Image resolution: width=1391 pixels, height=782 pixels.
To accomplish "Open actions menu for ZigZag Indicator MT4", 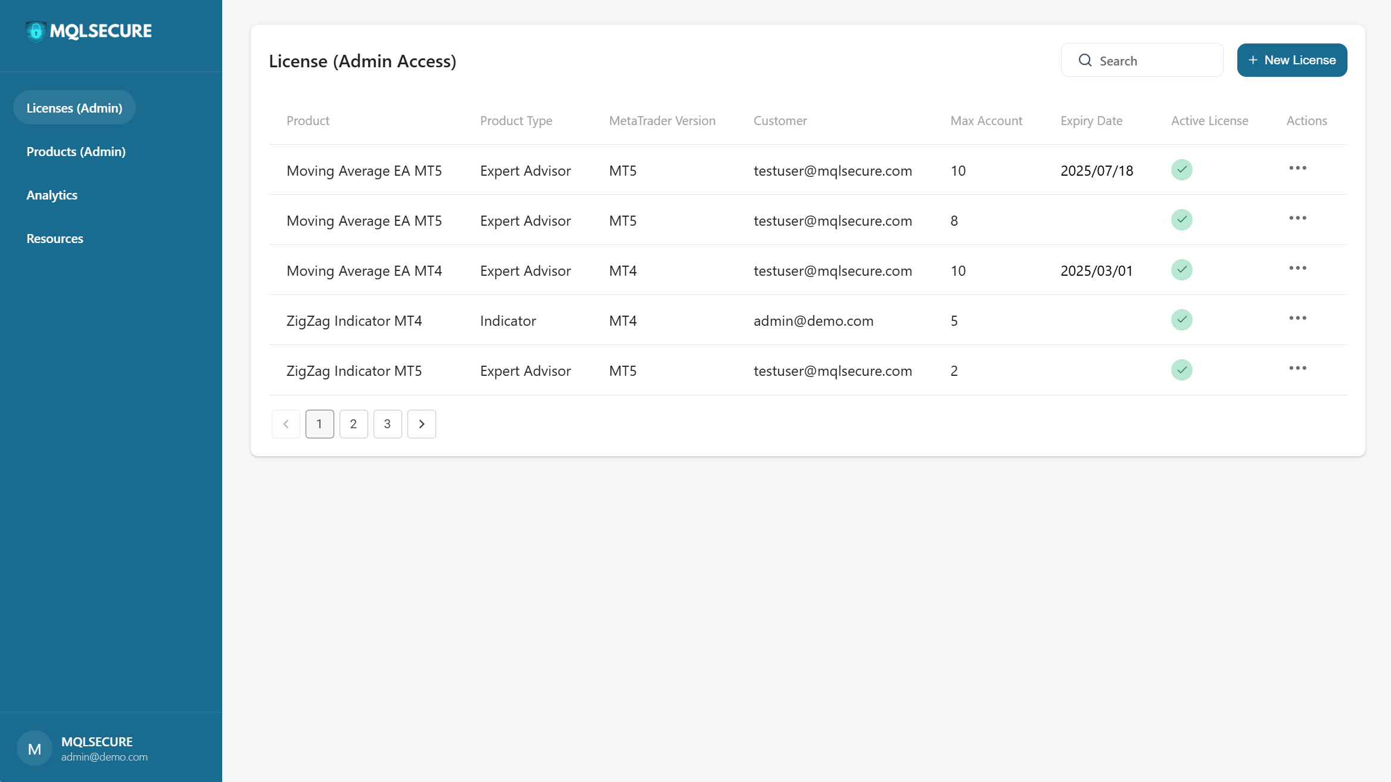I will click(1297, 318).
